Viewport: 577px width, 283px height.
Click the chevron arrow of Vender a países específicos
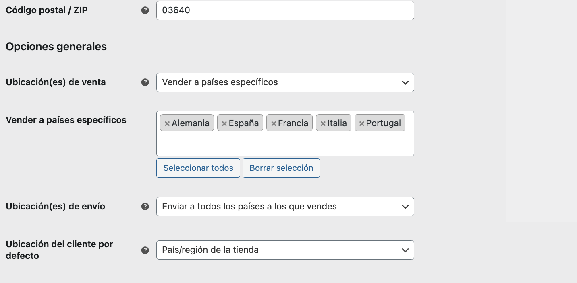[x=405, y=82]
